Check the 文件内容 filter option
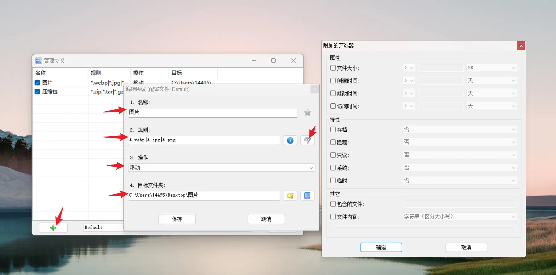Image resolution: width=556 pixels, height=275 pixels. (x=333, y=217)
